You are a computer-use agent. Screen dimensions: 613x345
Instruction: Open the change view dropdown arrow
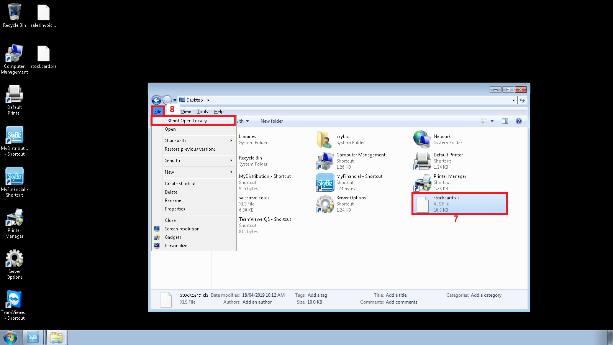click(492, 121)
